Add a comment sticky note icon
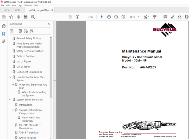 click(x=165, y=17)
